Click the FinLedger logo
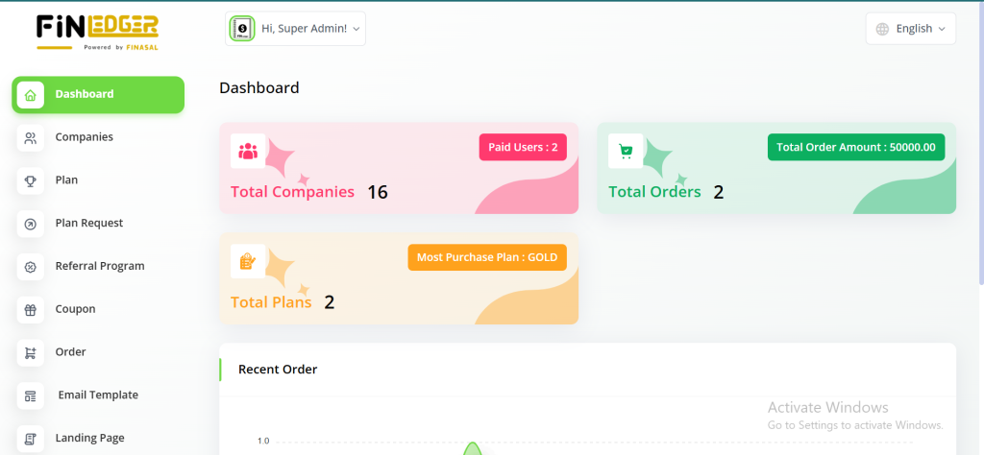984x455 pixels. 97,31
